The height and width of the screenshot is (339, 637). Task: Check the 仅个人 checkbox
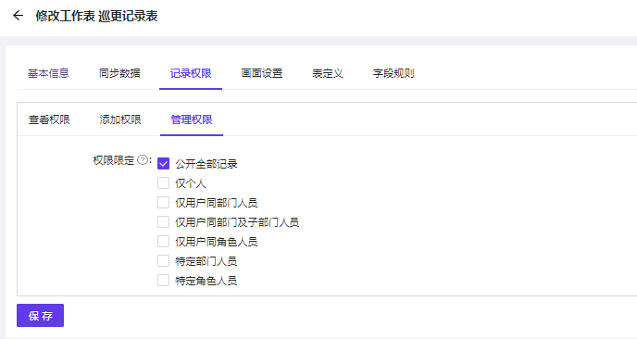point(163,183)
